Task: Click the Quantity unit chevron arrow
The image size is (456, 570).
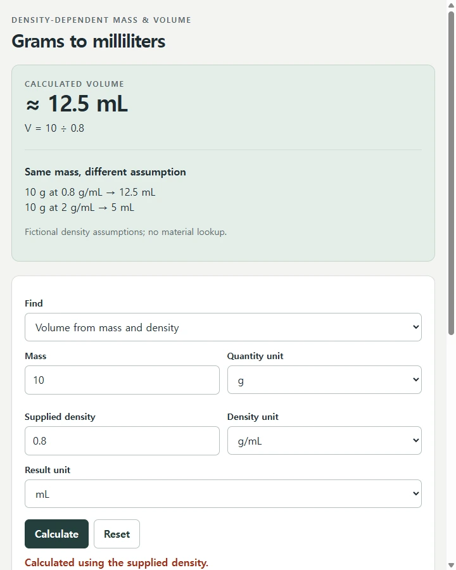Action: 416,379
